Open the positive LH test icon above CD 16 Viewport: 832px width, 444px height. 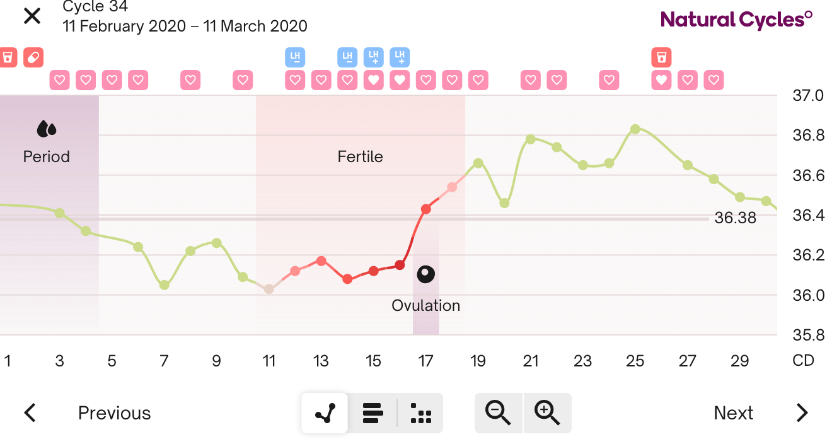point(373,57)
